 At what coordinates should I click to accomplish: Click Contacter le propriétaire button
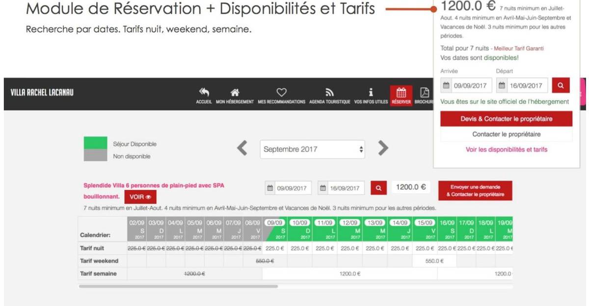506,134
